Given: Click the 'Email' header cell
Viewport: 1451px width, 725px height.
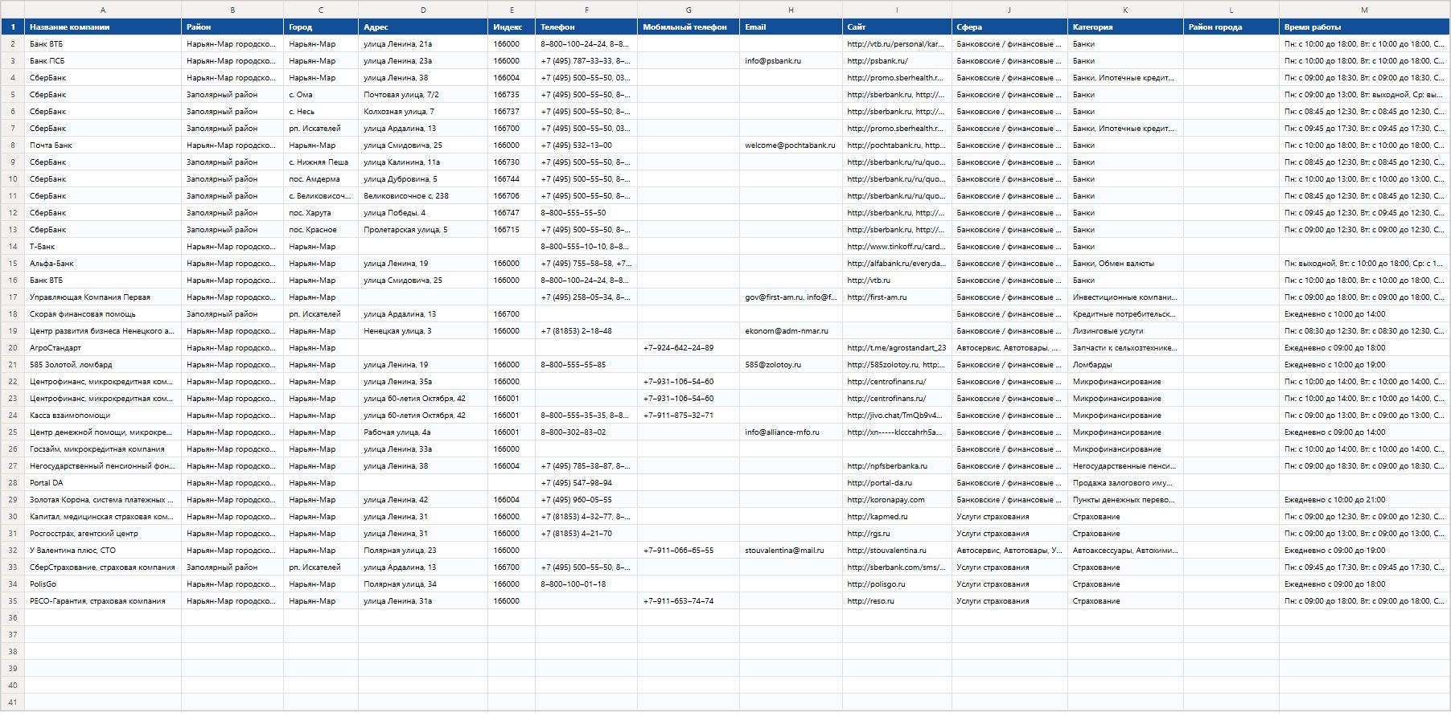Looking at the screenshot, I should point(791,27).
